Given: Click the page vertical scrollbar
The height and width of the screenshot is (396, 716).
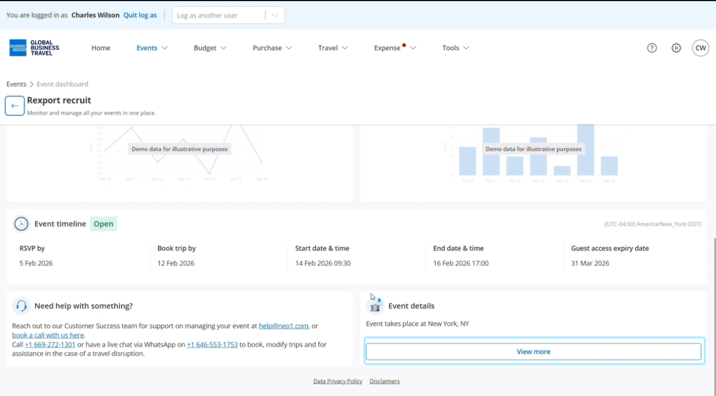Looking at the screenshot, I should pos(714,305).
